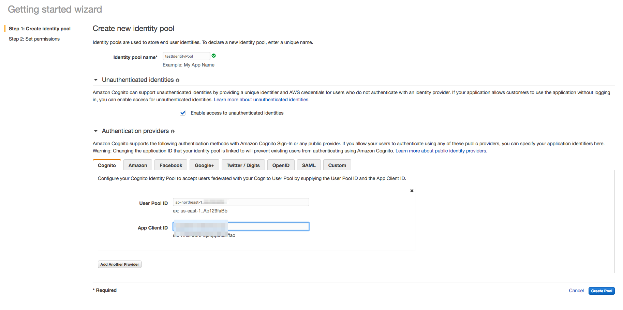This screenshot has width=623, height=310.
Task: Click the green validation checkmark icon
Action: [213, 56]
